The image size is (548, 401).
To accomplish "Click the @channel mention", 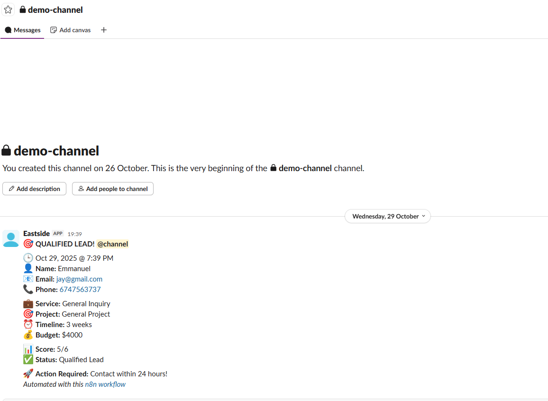I will 113,244.
